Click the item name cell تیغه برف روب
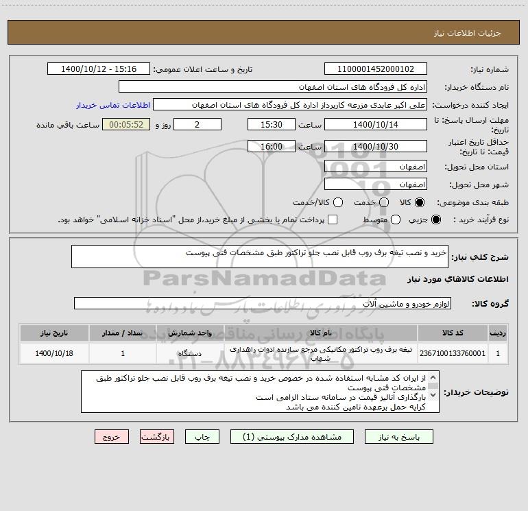 (x=321, y=353)
